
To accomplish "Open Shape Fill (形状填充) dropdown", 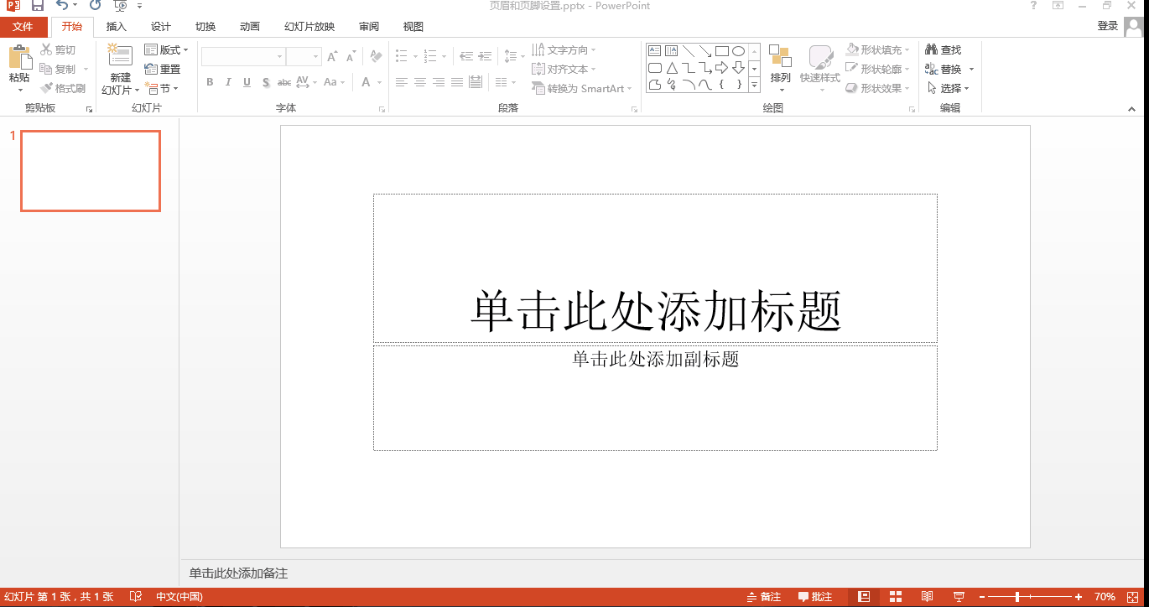I will [877, 50].
